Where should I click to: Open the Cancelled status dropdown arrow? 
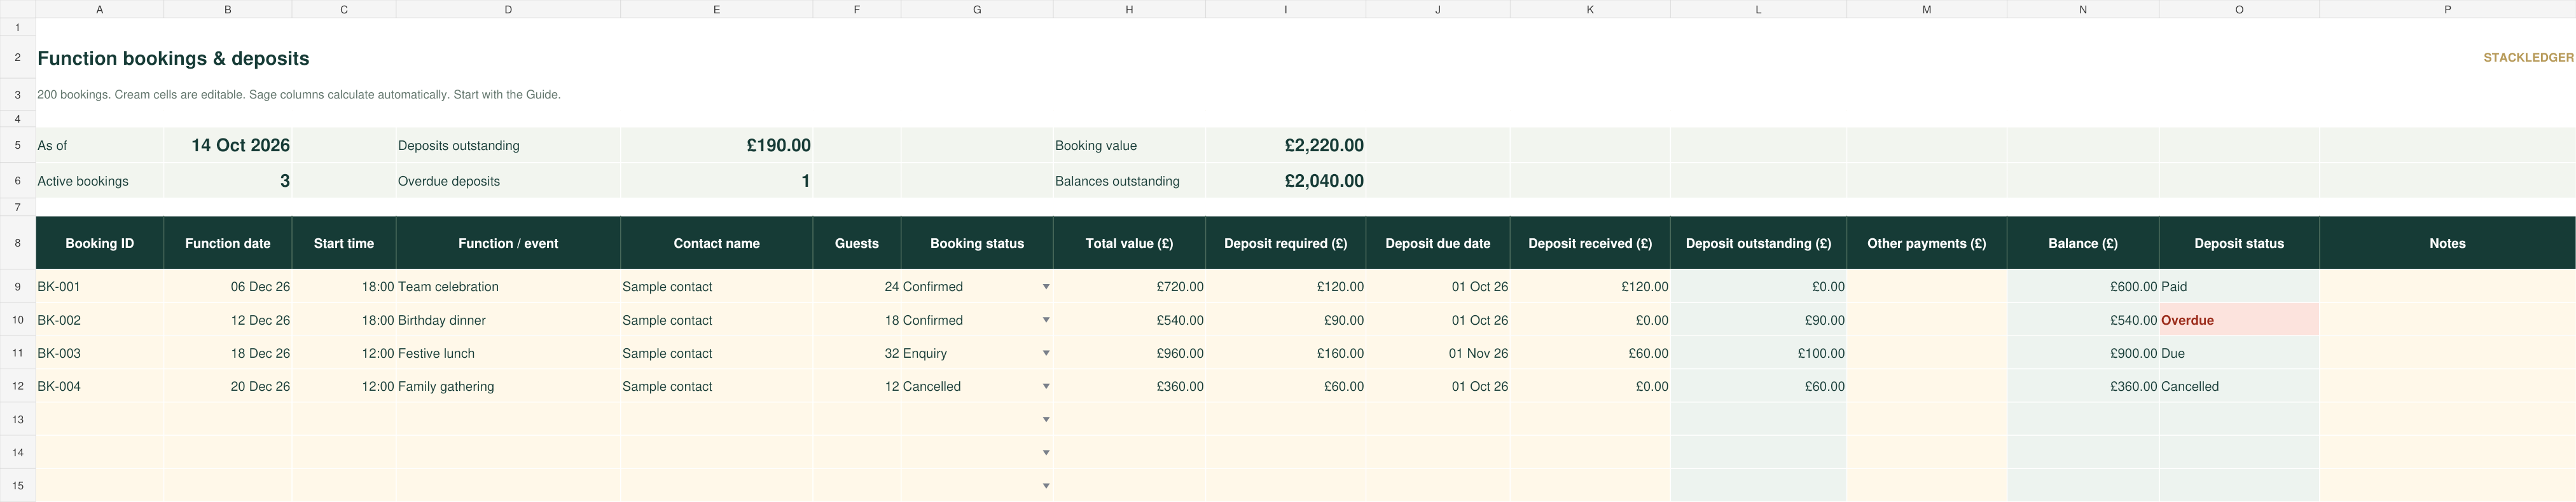click(1046, 386)
